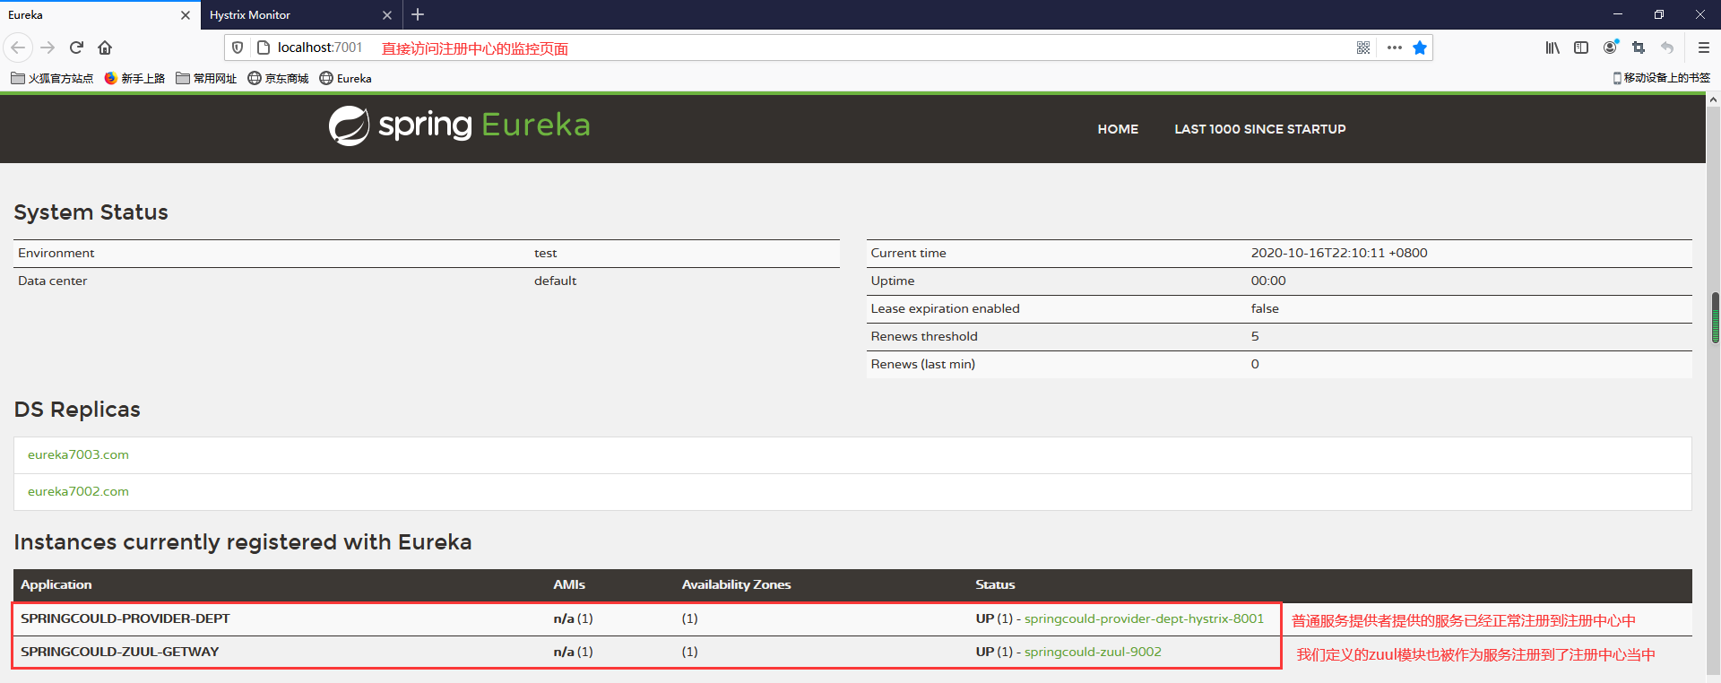Open the 火狐官方站点 bookmark folder
Image resolution: width=1721 pixels, height=683 pixels.
click(52, 79)
